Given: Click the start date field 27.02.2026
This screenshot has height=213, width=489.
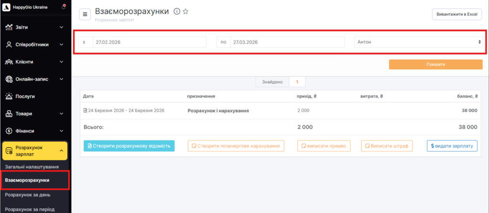Looking at the screenshot, I should (149, 42).
